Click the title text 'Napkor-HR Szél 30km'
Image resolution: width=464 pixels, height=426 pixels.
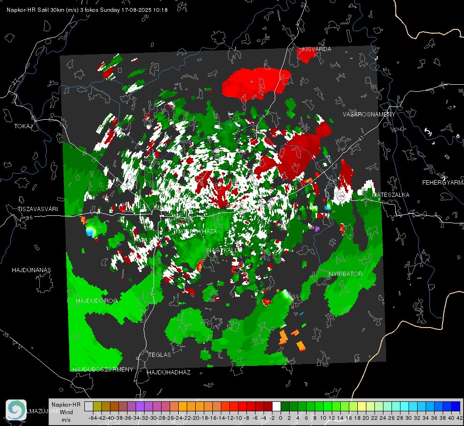pos(36,10)
